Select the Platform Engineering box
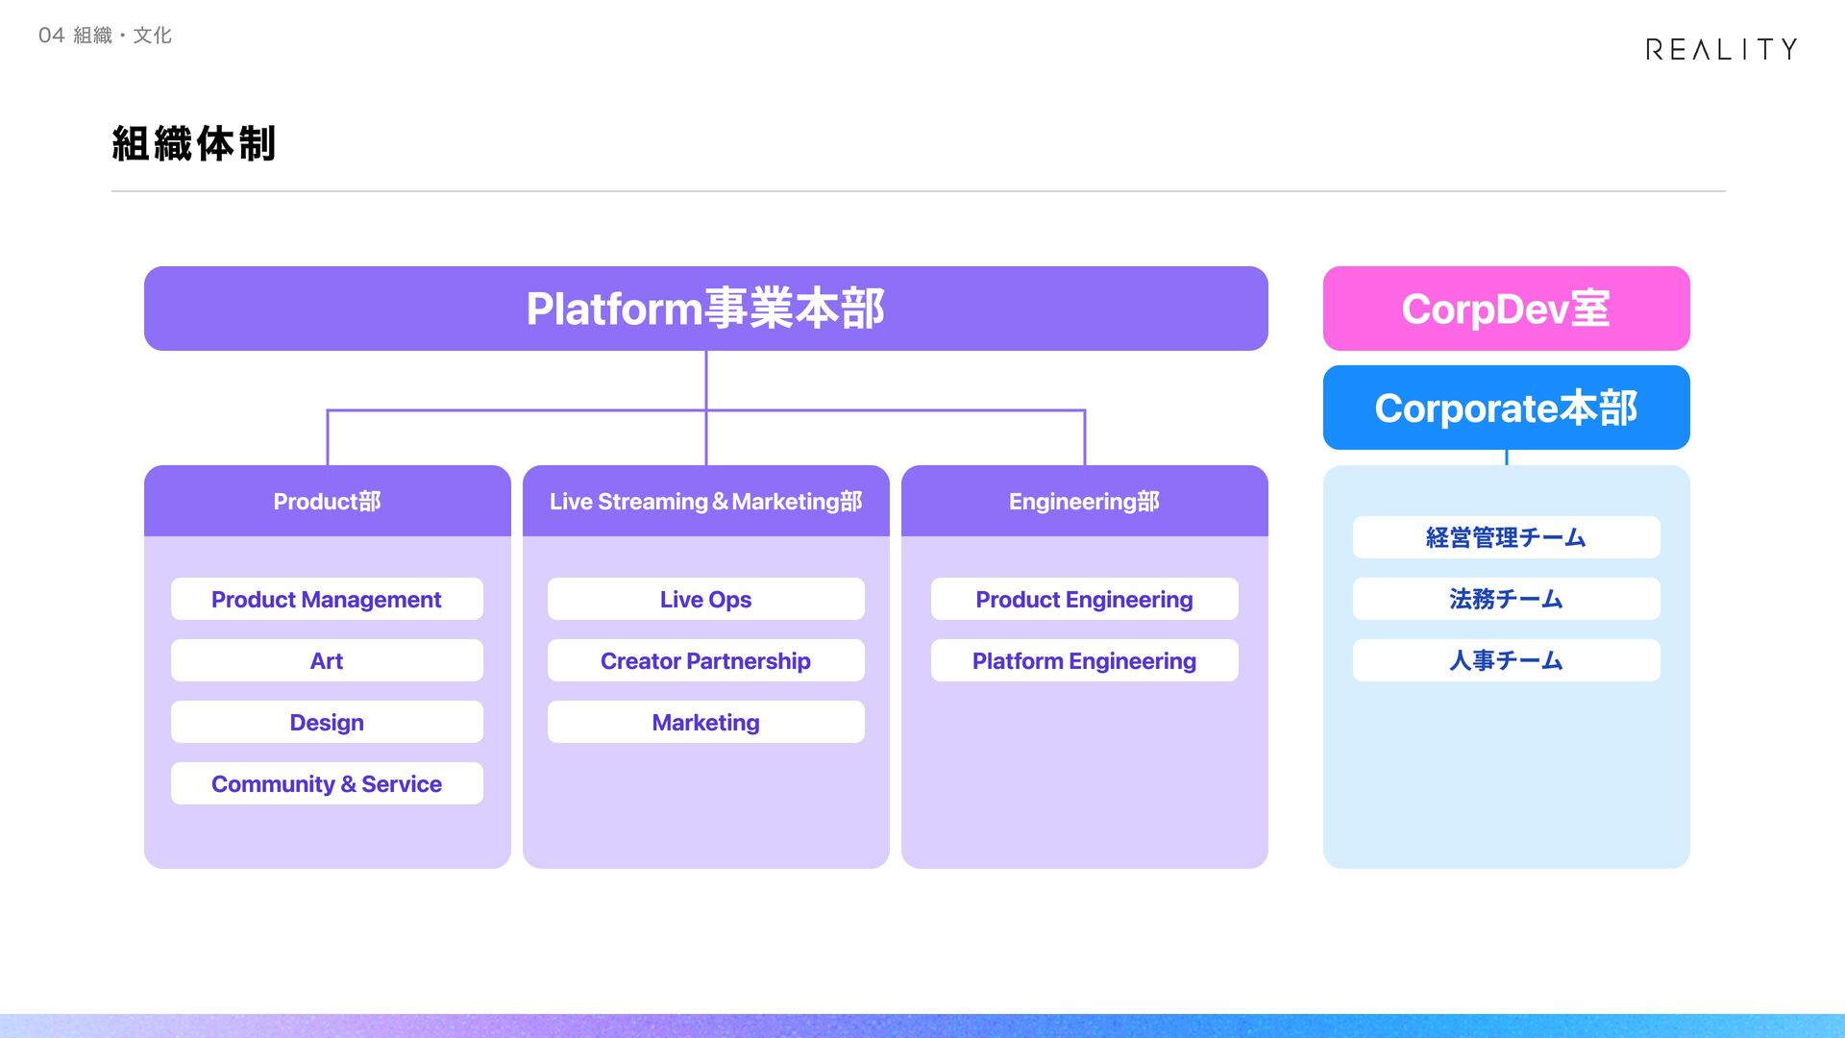Viewport: 1845px width, 1038px height. 1084,661
